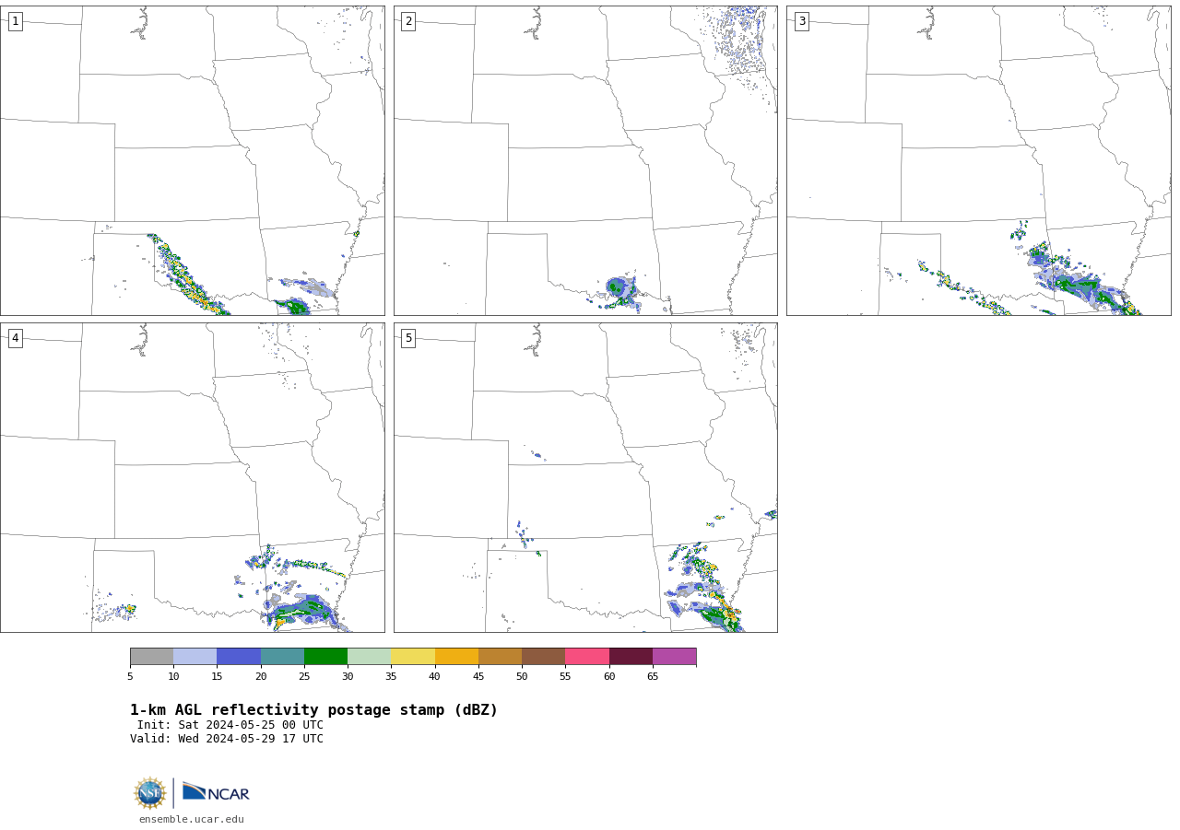Image resolution: width=1180 pixels, height=830 pixels.
Task: Click the panel number label 4
Action: (x=15, y=338)
